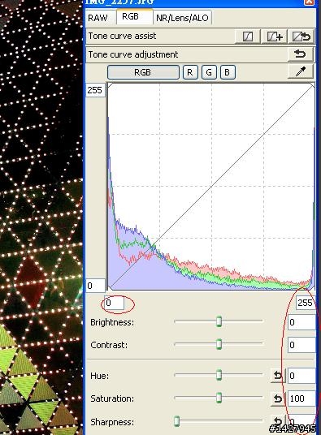The image size is (321, 435).
Task: Click the Hue slider handle
Action: click(219, 375)
